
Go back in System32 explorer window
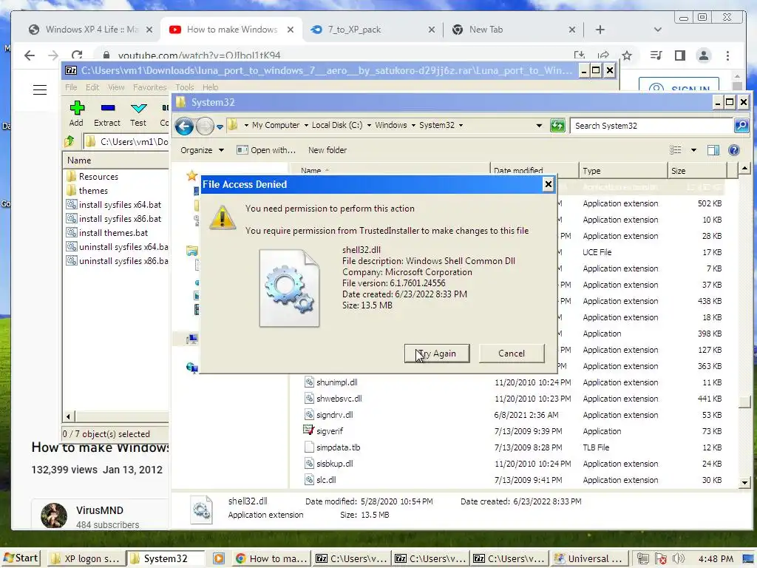(184, 126)
